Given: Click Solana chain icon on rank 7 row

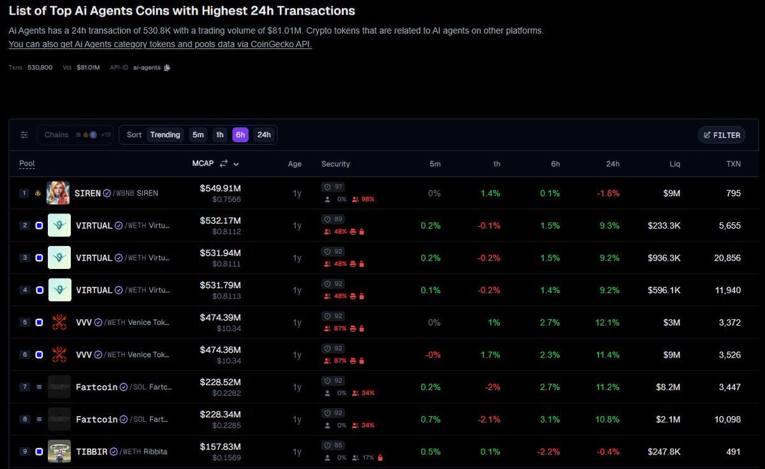Looking at the screenshot, I should point(39,387).
